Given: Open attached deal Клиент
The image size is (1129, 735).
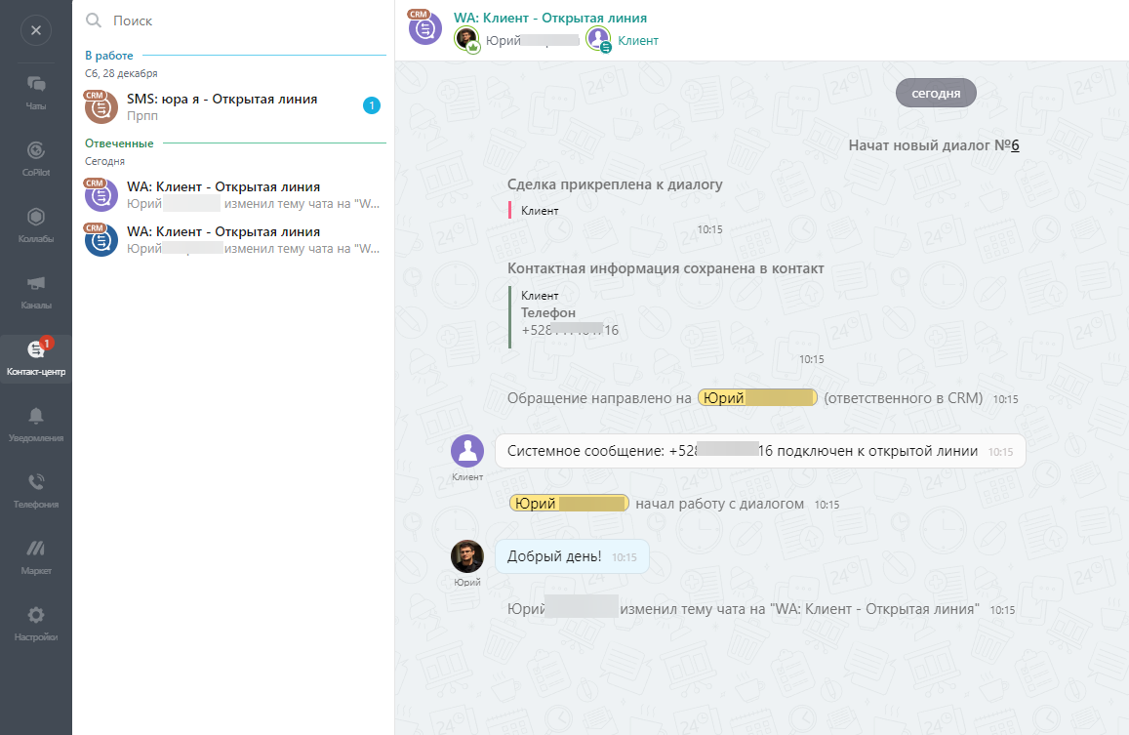Looking at the screenshot, I should coord(540,211).
